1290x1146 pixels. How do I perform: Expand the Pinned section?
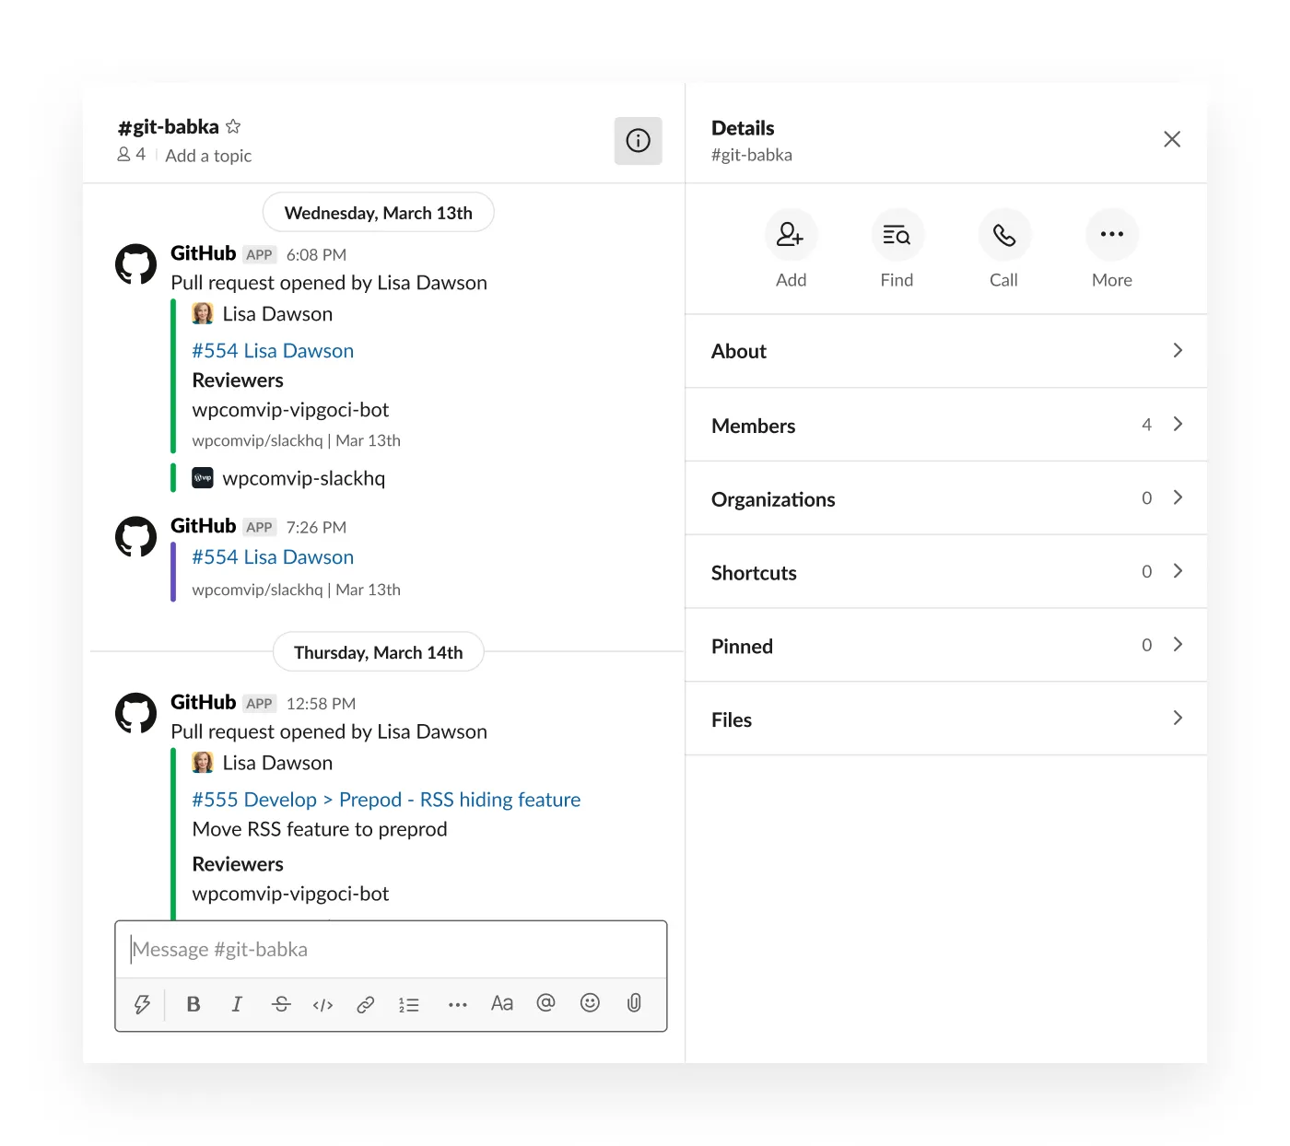click(x=946, y=646)
